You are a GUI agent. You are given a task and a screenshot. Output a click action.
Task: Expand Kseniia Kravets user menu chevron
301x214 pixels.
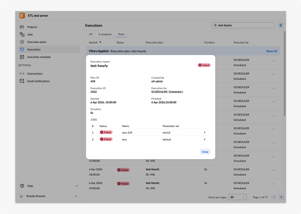[76, 196]
